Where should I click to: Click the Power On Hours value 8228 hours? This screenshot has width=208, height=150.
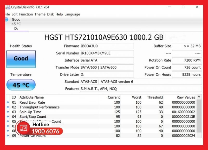pos(187,74)
